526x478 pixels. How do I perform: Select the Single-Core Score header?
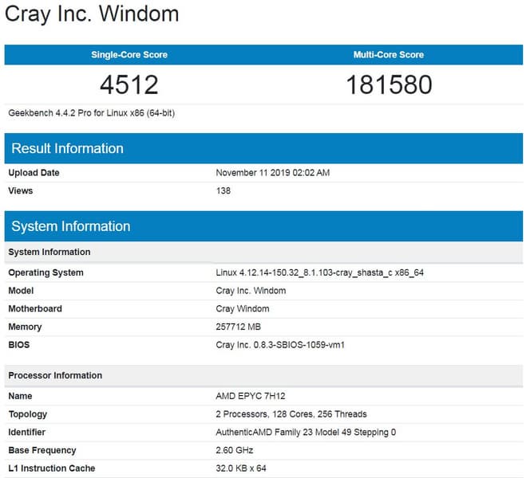(x=129, y=55)
